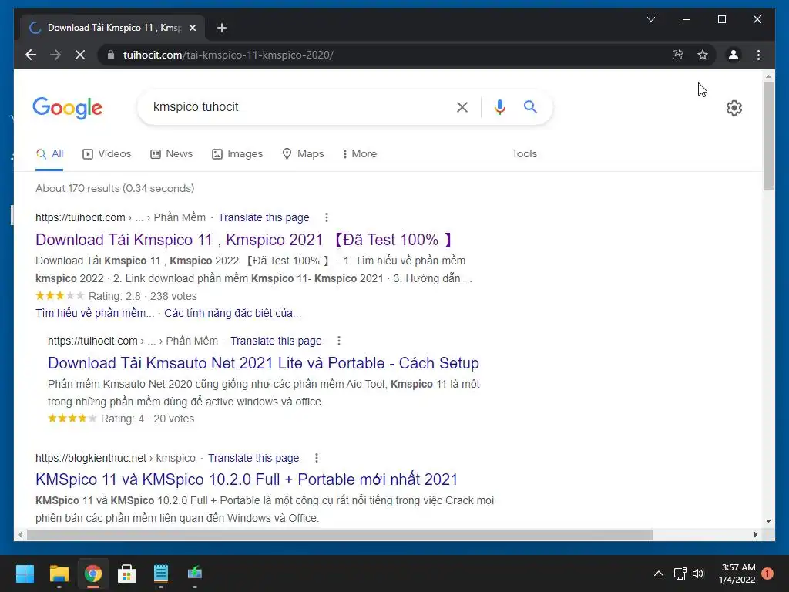Open KMSpico 11 và KMSpico 10.2.0 result
789x592 pixels.
247,479
